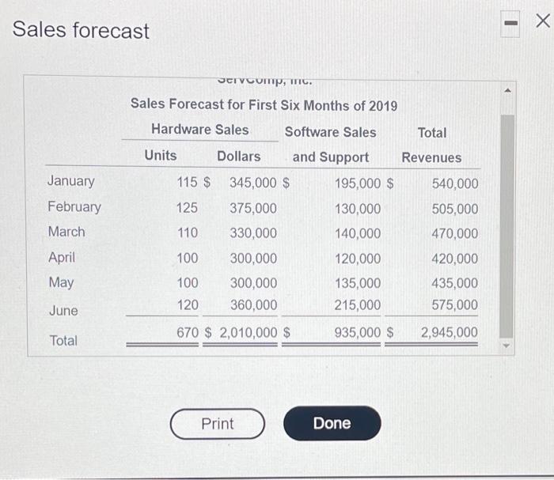Screen dimensions: 554x480
Task: Select the June total revenue 575,000
Action: 455,304
